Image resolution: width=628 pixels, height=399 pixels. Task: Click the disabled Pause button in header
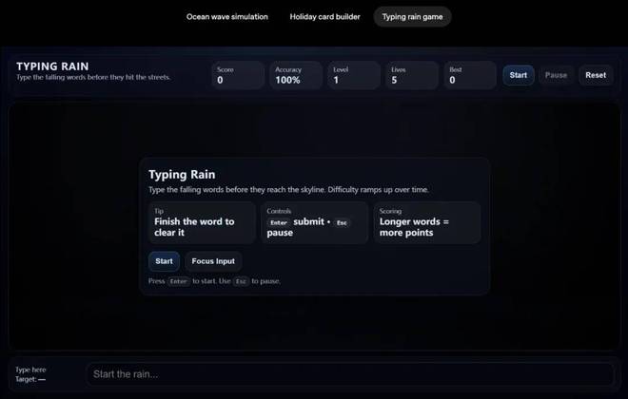pyautogui.click(x=556, y=75)
